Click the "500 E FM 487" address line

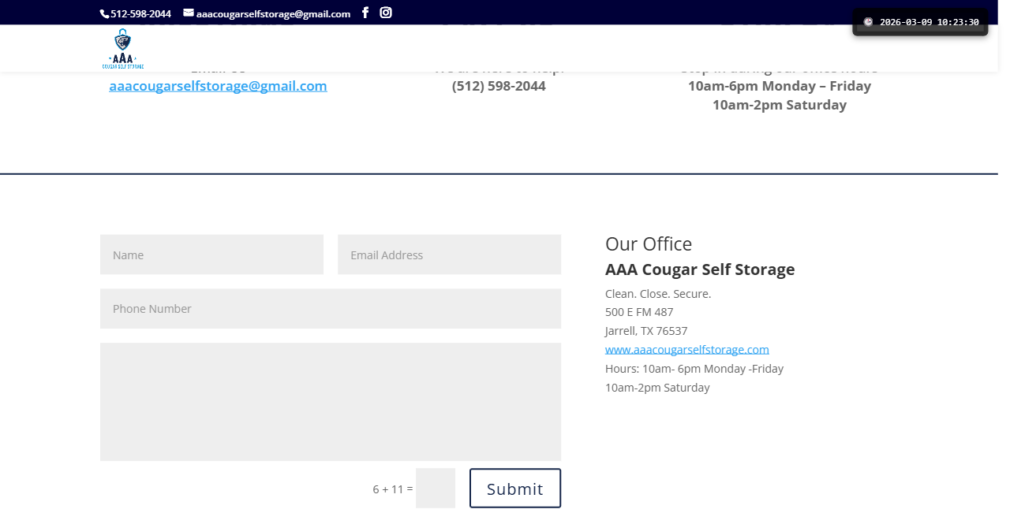(639, 312)
